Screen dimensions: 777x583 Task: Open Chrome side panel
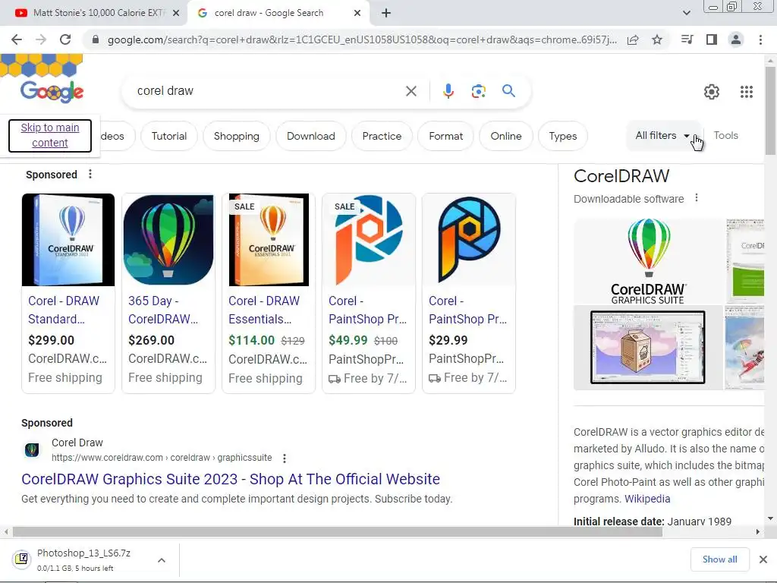click(x=712, y=39)
